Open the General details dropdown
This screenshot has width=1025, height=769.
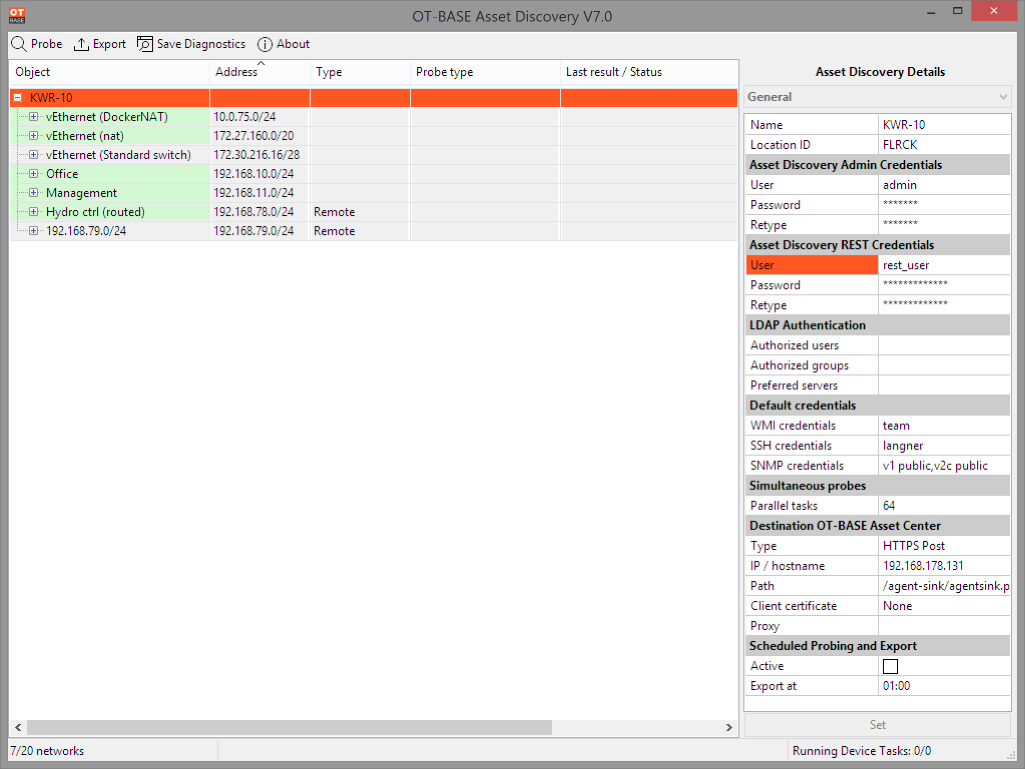pyautogui.click(x=877, y=97)
